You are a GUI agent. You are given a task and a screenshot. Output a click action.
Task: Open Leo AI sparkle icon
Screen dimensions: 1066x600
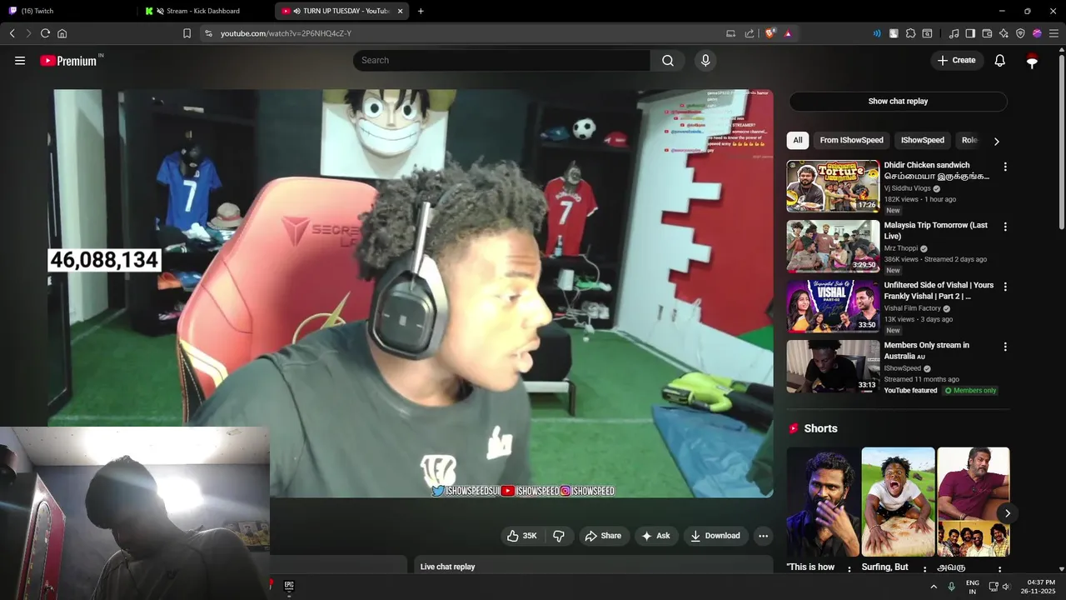point(1004,33)
